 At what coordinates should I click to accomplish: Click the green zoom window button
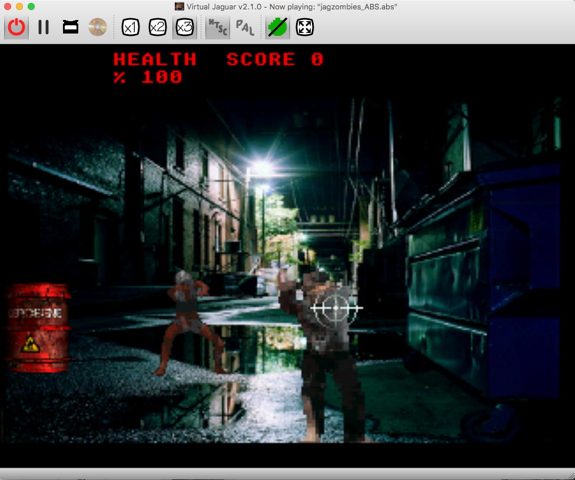(31, 6)
